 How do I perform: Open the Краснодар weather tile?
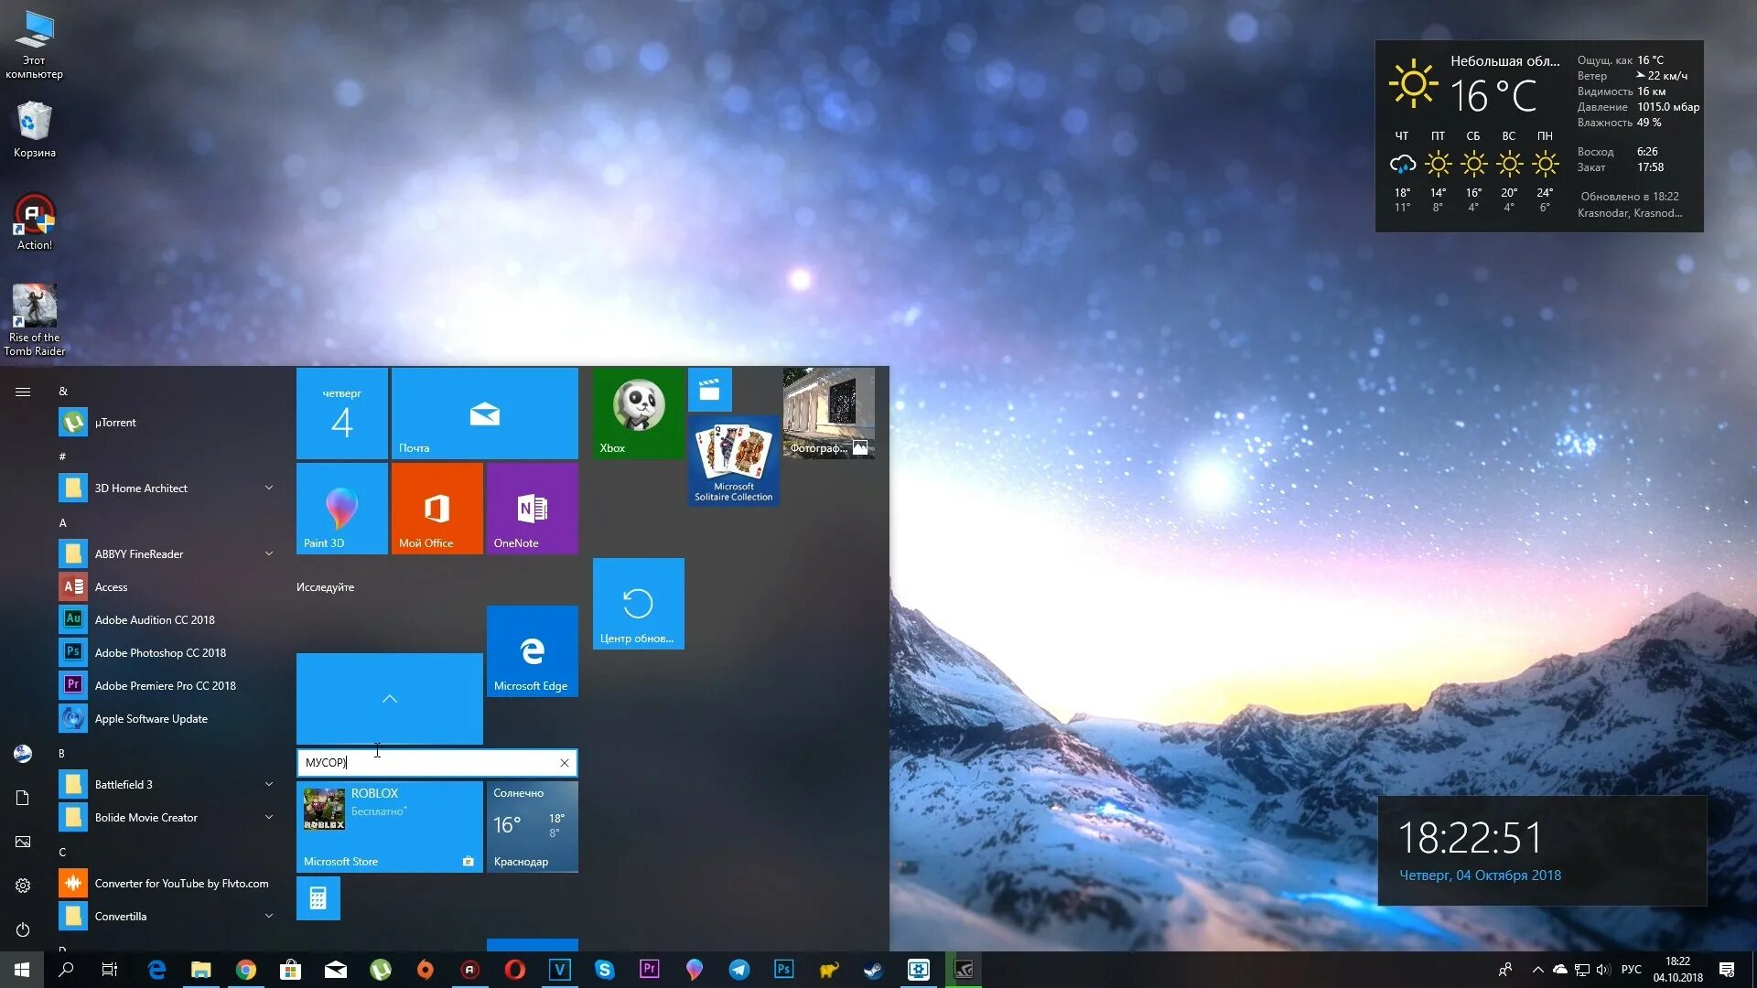pos(533,827)
